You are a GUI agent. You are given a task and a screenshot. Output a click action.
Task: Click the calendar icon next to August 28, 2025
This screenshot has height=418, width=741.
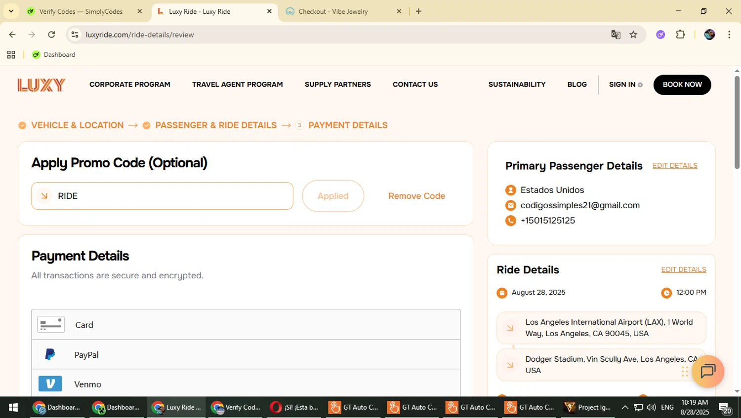pyautogui.click(x=502, y=293)
